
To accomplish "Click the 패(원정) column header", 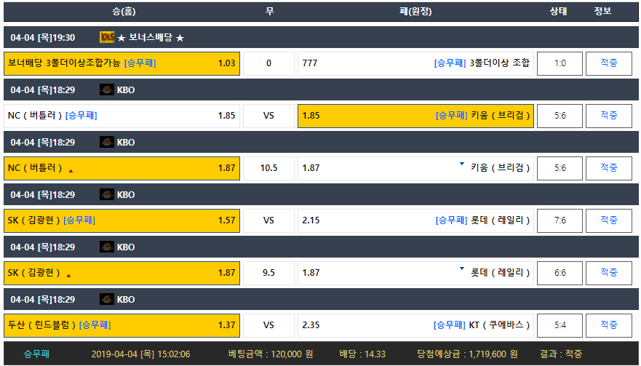I will pyautogui.click(x=415, y=12).
